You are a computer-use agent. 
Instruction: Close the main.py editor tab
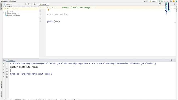tap(48, 4)
